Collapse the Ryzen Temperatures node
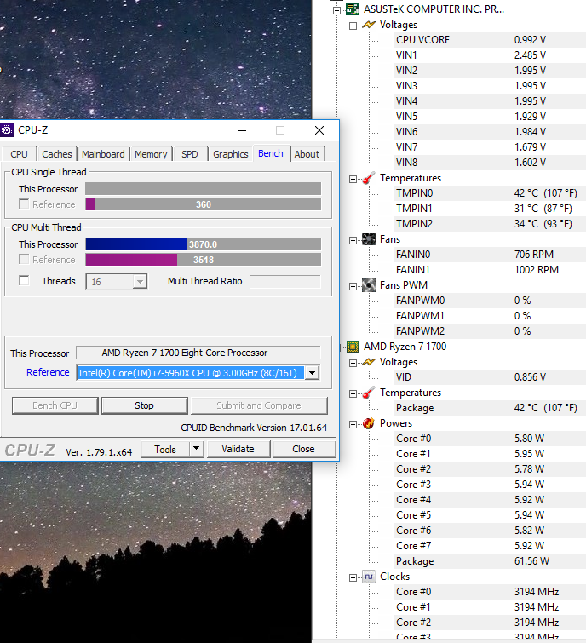The image size is (586, 643). pyautogui.click(x=353, y=393)
